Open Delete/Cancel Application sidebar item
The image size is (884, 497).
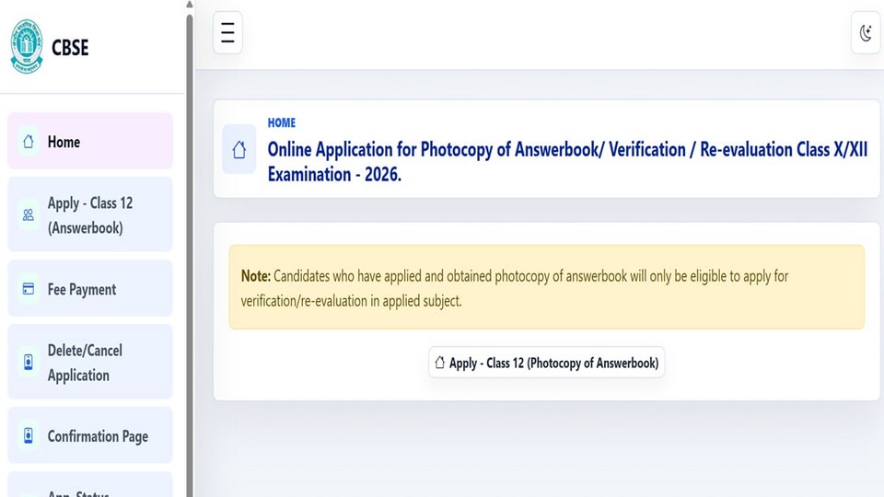point(90,362)
